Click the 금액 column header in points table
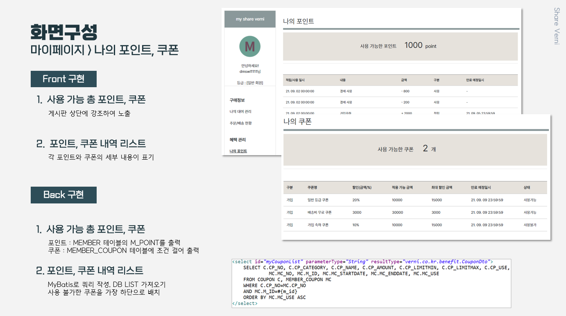566x316 pixels. [x=404, y=80]
